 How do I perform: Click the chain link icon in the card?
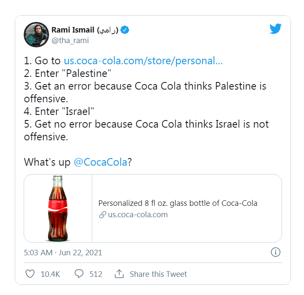coord(102,215)
